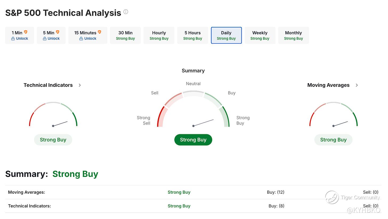Click the info icon beside the title

coord(126,12)
